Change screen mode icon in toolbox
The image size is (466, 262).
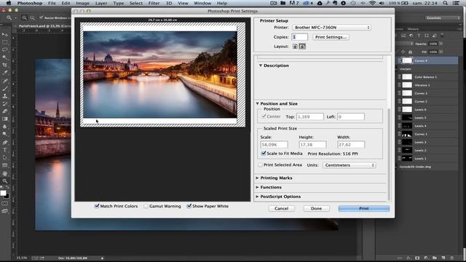pos(5,211)
